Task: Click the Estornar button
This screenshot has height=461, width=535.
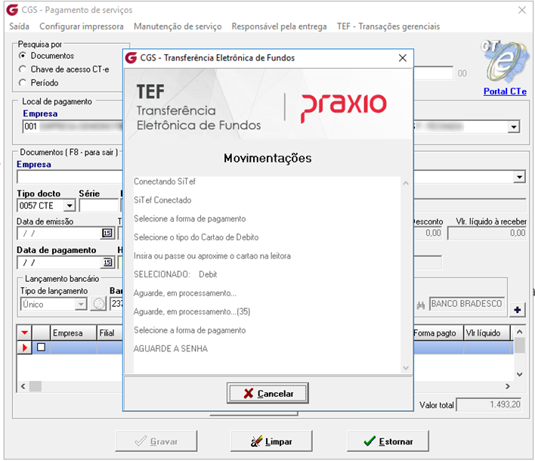Action: point(388,441)
